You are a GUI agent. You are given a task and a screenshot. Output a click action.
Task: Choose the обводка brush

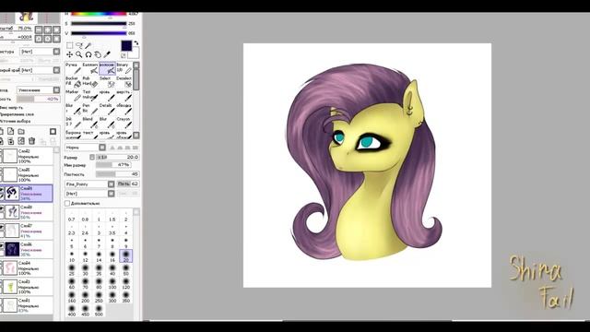[124, 109]
